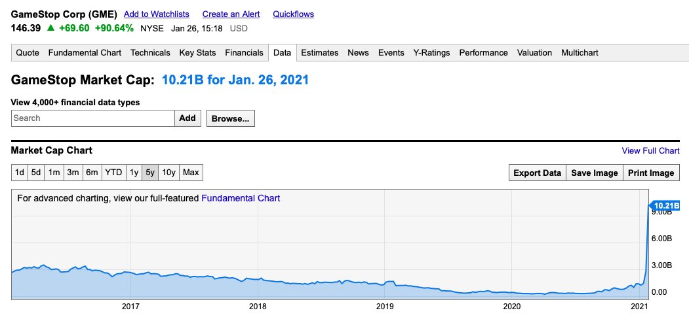Switch to the Quote tab
Image resolution: width=689 pixels, height=319 pixels.
28,52
